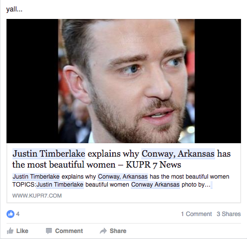Viewport: 247px width, 239px height.
Task: Click the Share button label
Action: 118,231
